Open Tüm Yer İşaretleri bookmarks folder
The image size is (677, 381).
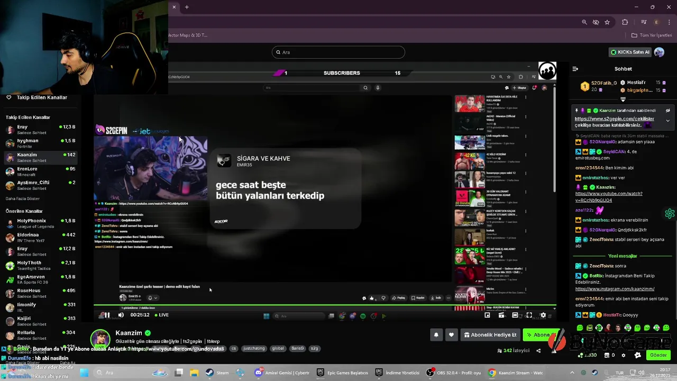pos(652,35)
